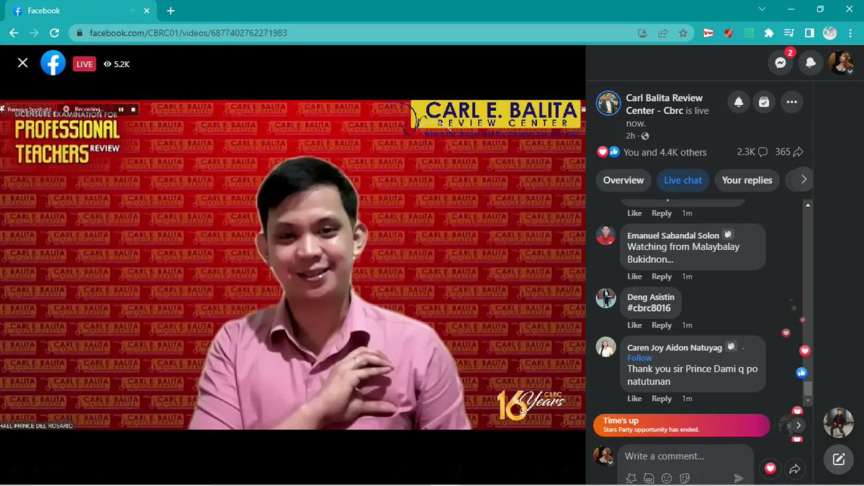
Task: Send Stars using the star icon
Action: (x=631, y=478)
